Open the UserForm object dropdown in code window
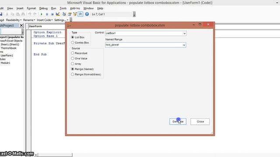280x157 pixels. [47, 26]
